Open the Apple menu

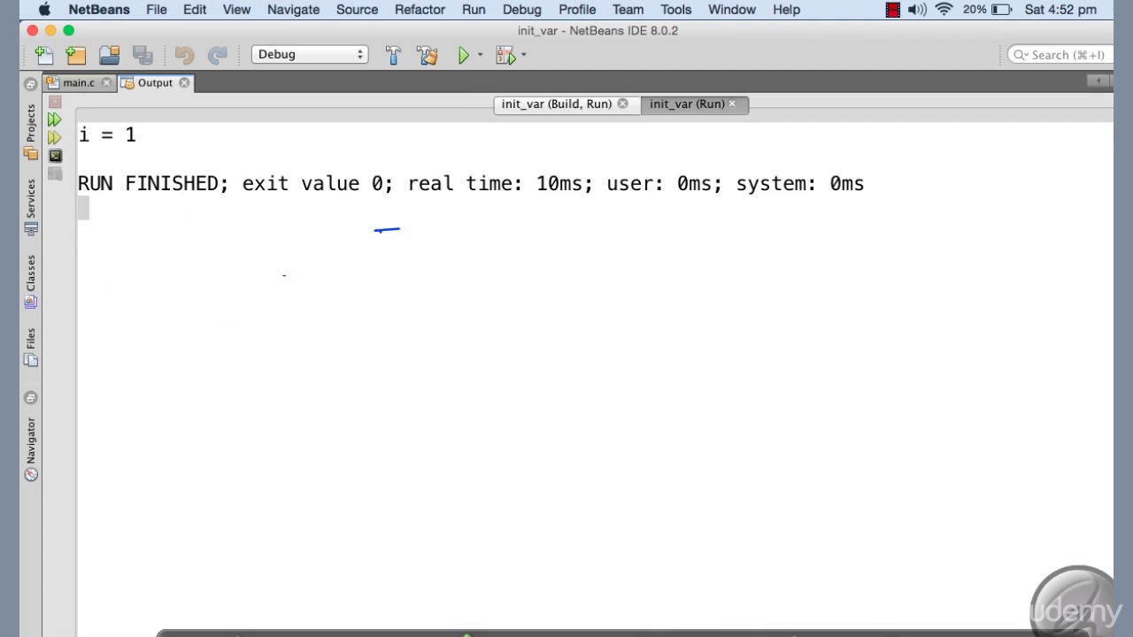[44, 10]
